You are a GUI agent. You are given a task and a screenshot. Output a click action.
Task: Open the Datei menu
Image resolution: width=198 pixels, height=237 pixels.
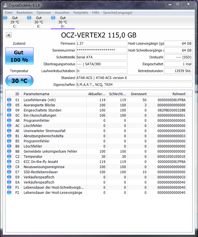click(x=9, y=13)
